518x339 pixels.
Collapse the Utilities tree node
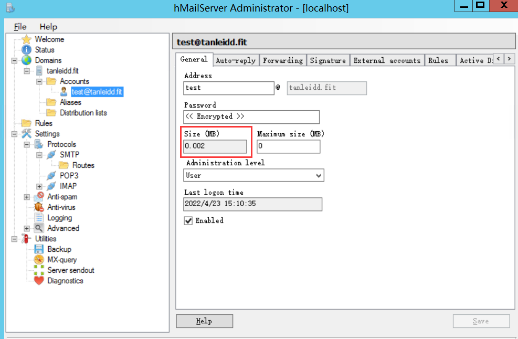14,239
